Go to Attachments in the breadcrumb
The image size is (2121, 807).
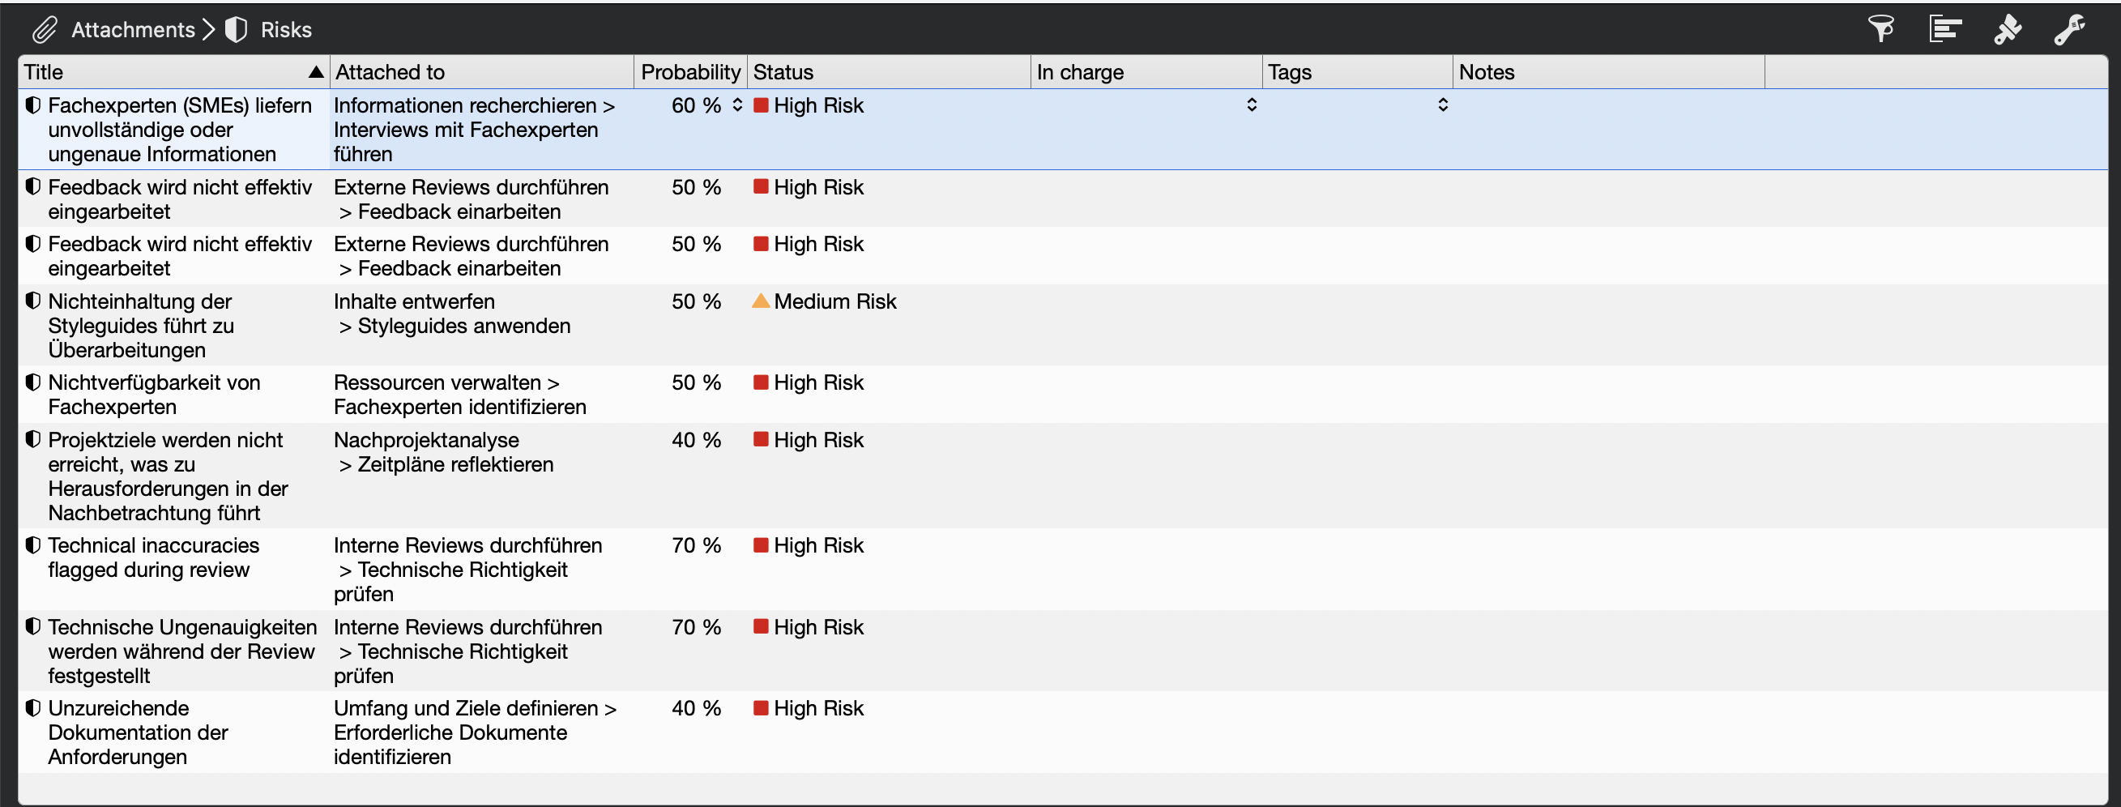click(x=133, y=31)
